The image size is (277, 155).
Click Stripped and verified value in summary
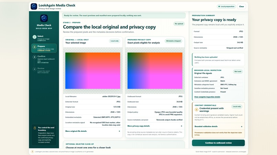(235, 48)
